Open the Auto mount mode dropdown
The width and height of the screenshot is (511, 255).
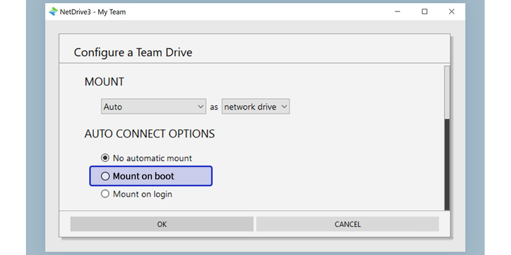(153, 106)
